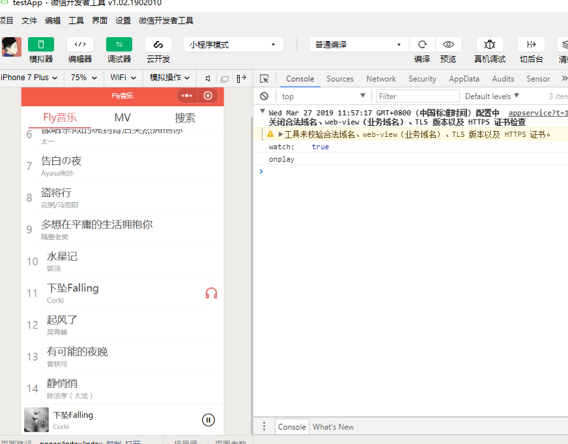Open the 普通编译 compile mode dropdown
The height and width of the screenshot is (444, 568).
click(x=359, y=44)
